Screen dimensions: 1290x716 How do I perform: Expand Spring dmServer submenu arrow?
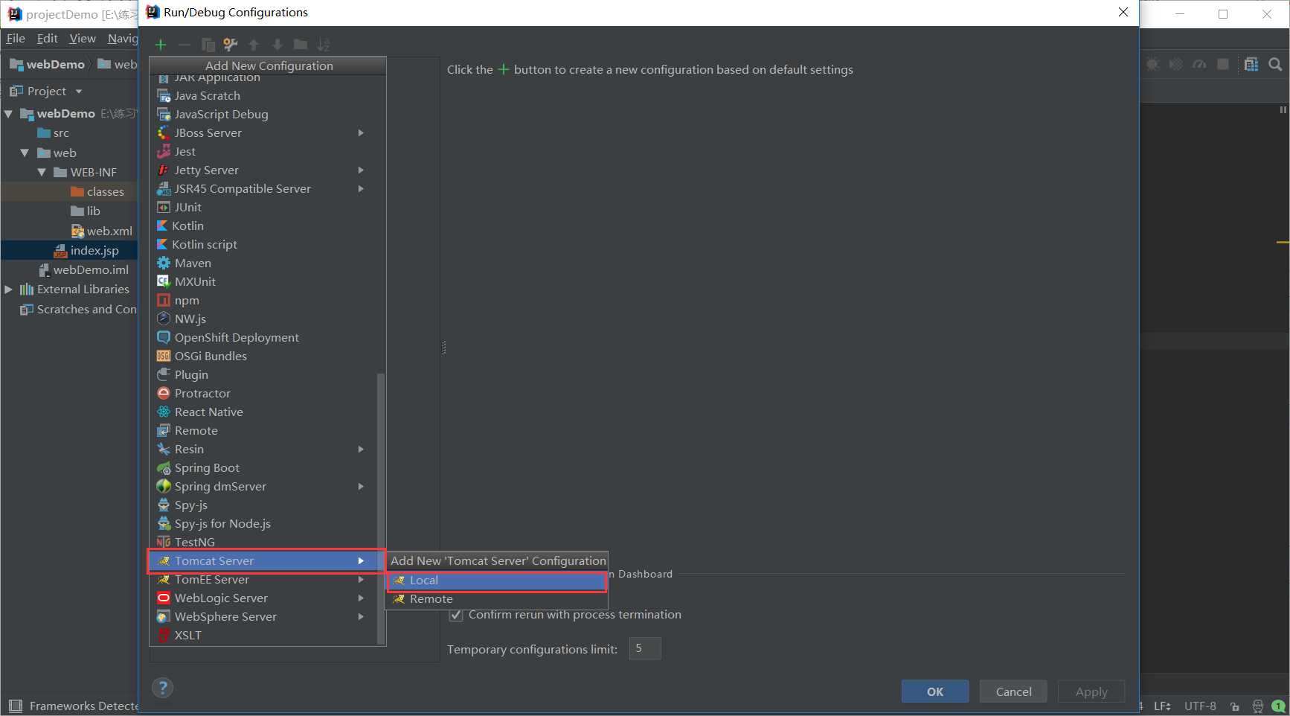(x=361, y=486)
